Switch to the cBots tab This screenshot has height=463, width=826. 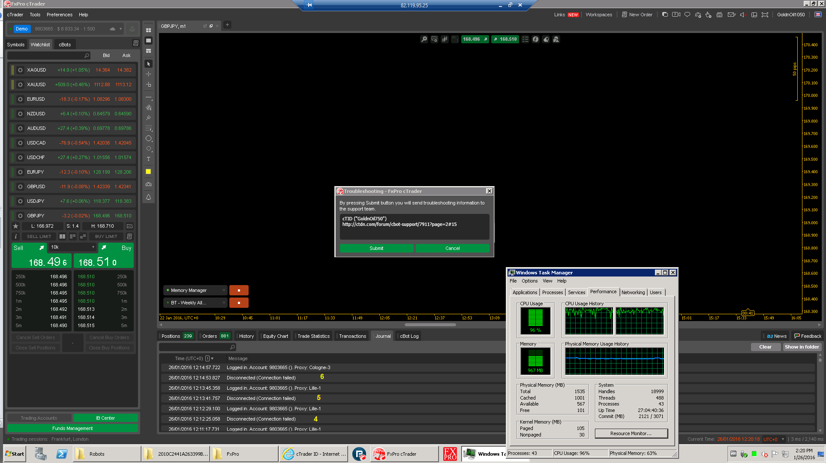65,45
